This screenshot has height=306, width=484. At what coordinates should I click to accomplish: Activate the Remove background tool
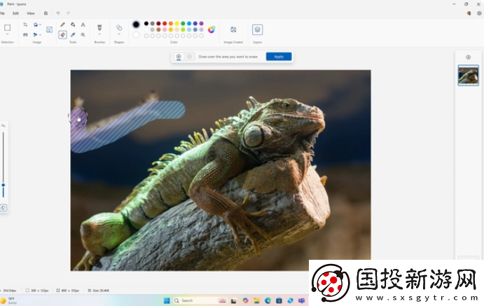point(50,29)
